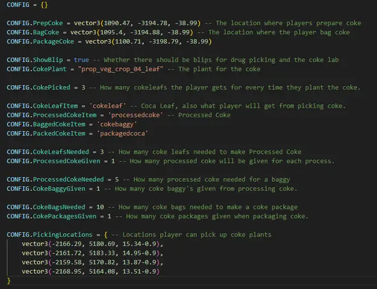Click on CONFIG.PrepCoke identifier
Image resolution: width=377 pixels, height=289 pixels.
(x=34, y=23)
